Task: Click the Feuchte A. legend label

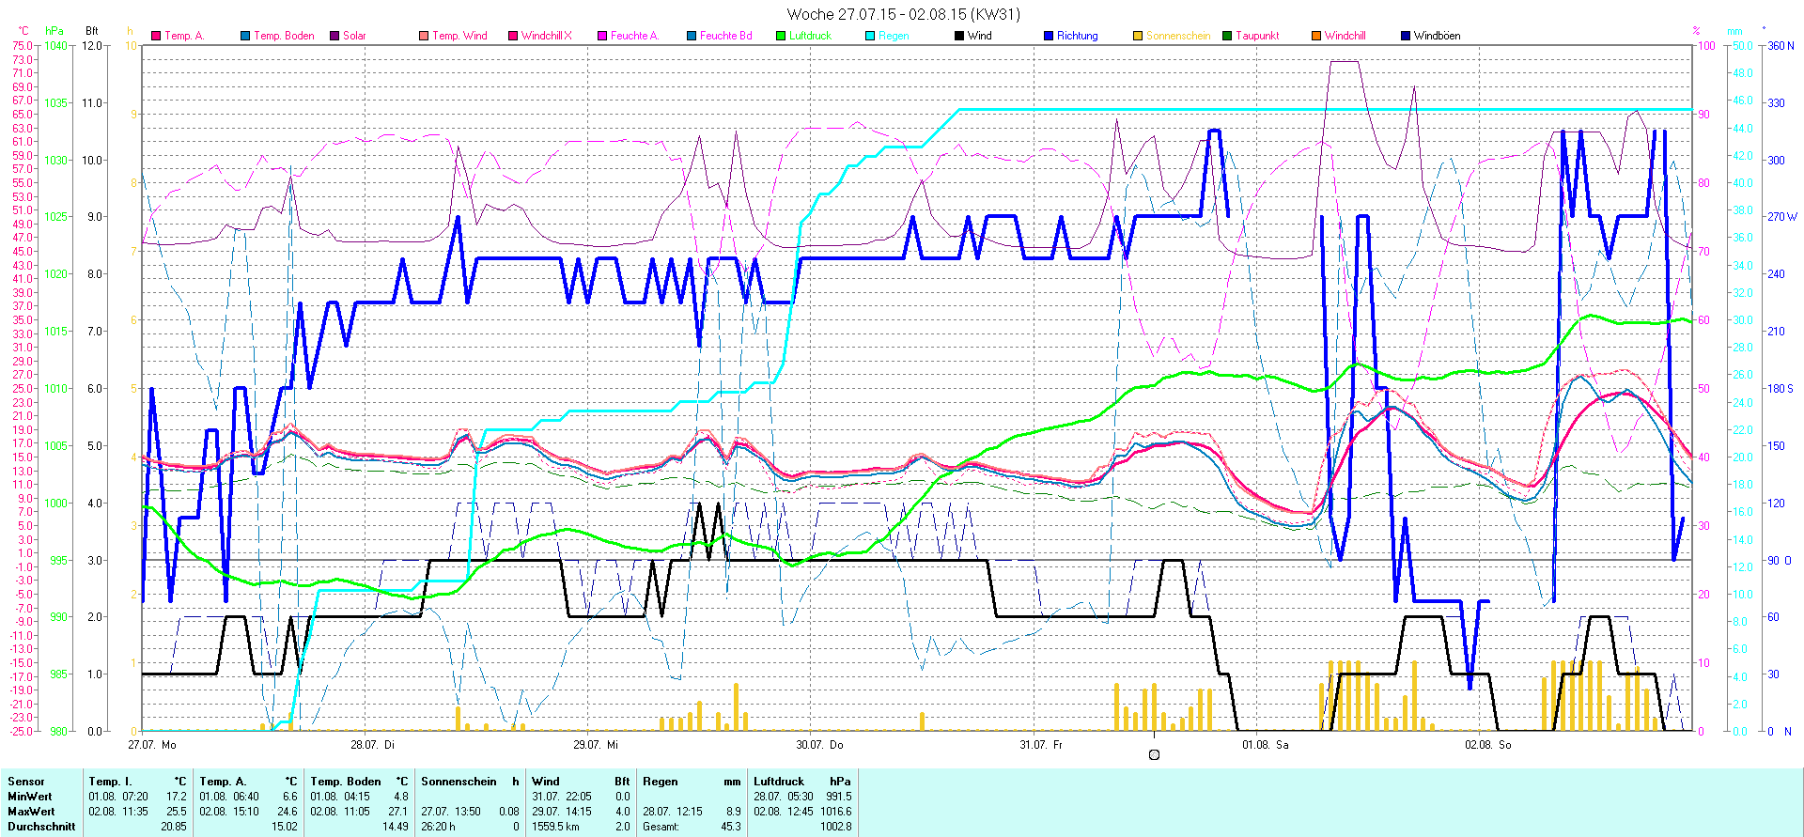Action: [x=634, y=36]
